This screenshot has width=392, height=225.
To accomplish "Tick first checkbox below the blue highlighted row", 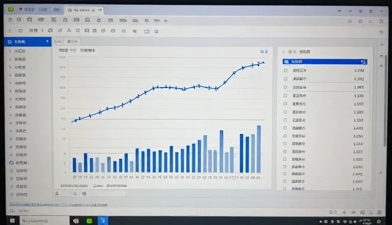I will [285, 70].
